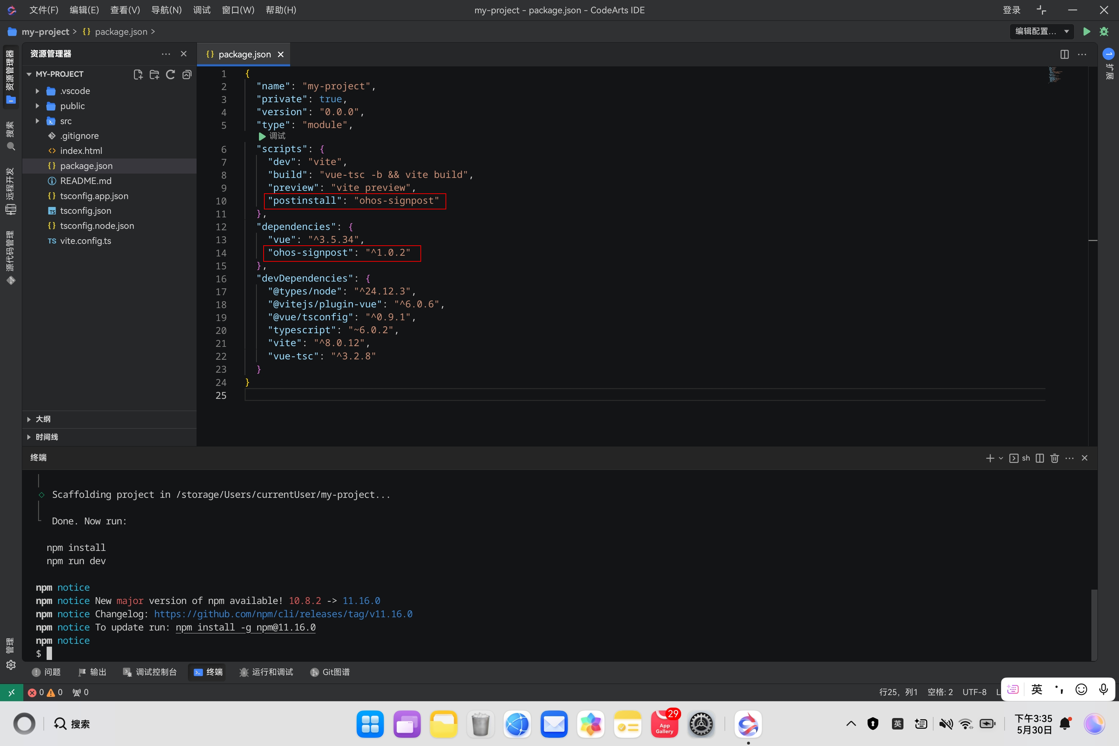Expand the public folder
The image size is (1119, 746).
(37, 106)
